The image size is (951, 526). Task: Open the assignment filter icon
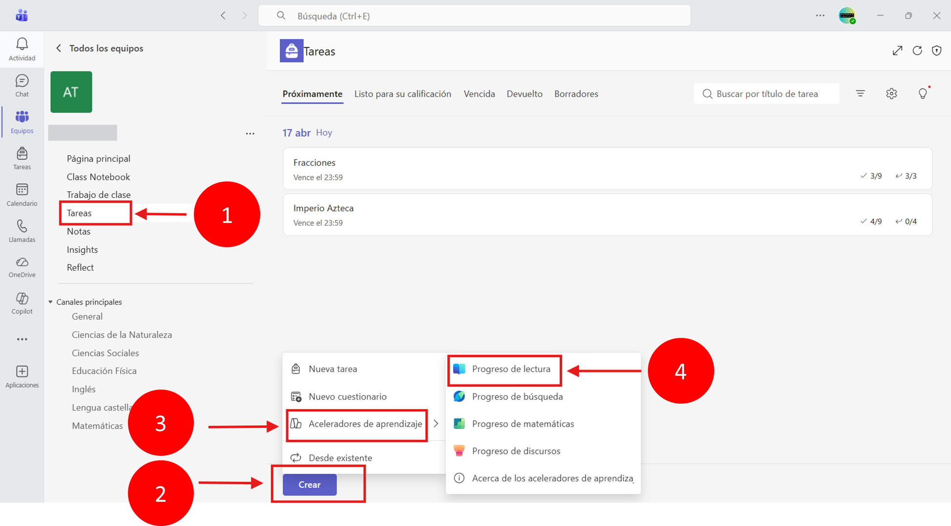coord(860,94)
